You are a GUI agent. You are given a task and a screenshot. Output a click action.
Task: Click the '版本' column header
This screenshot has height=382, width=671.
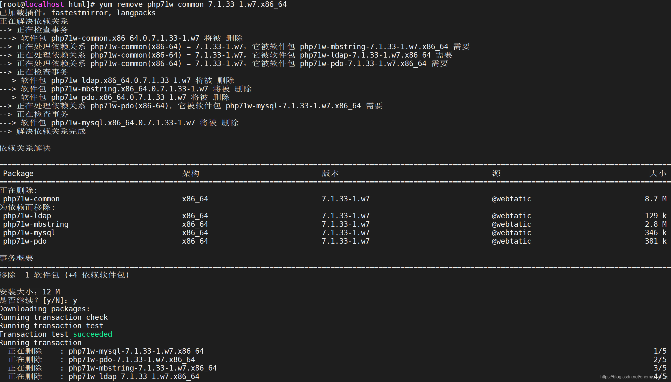pyautogui.click(x=330, y=174)
